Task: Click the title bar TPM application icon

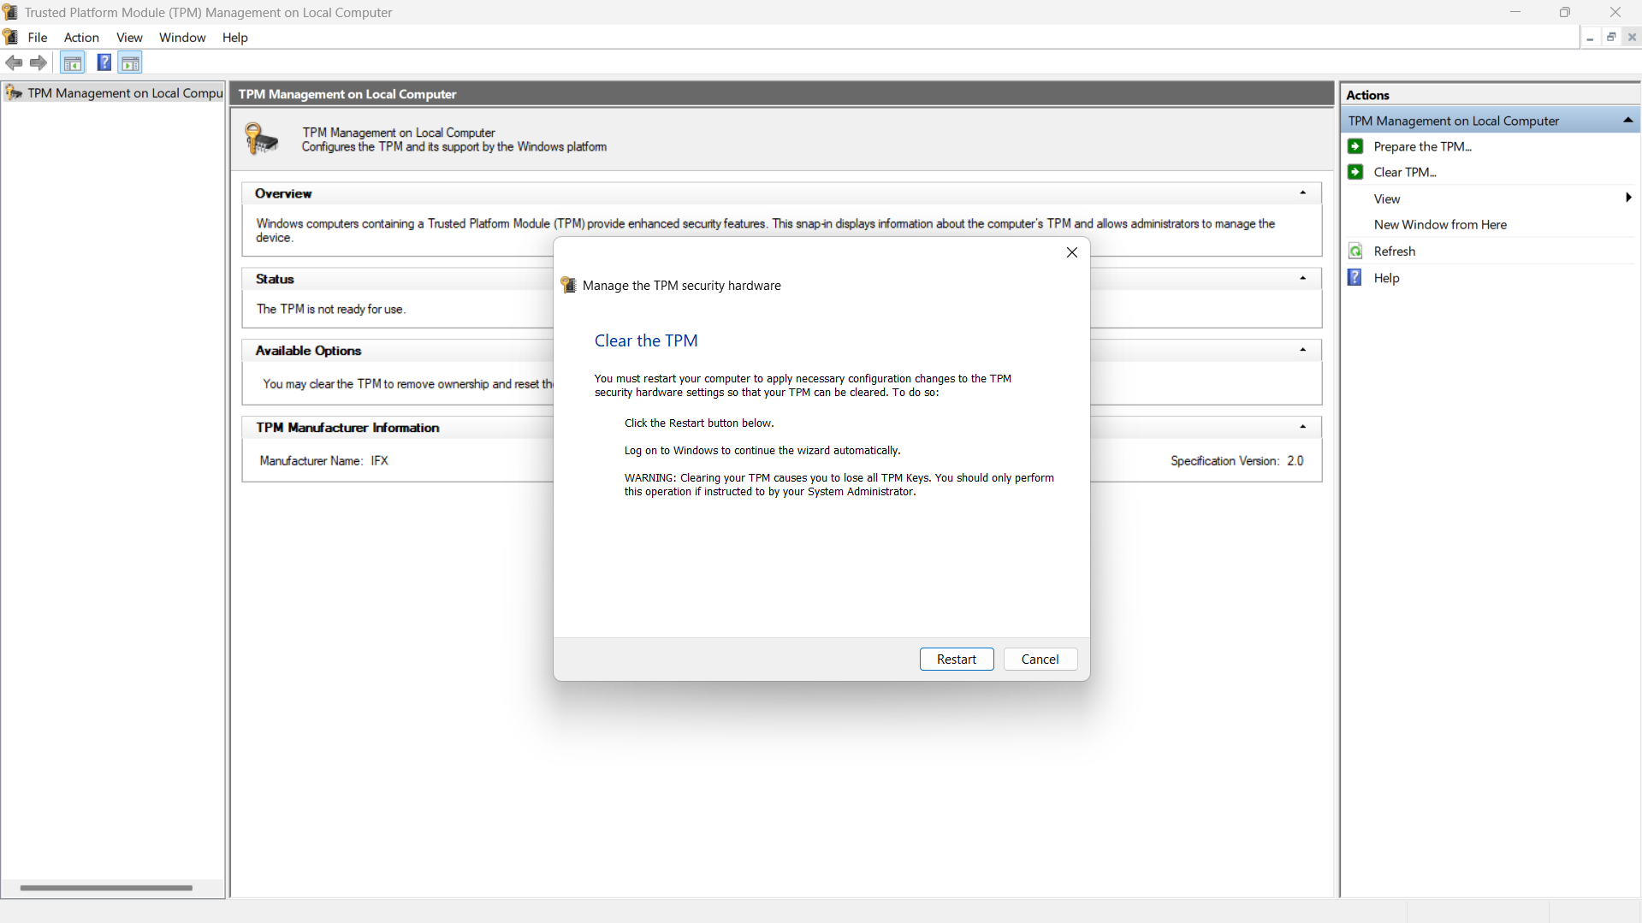Action: 10,12
